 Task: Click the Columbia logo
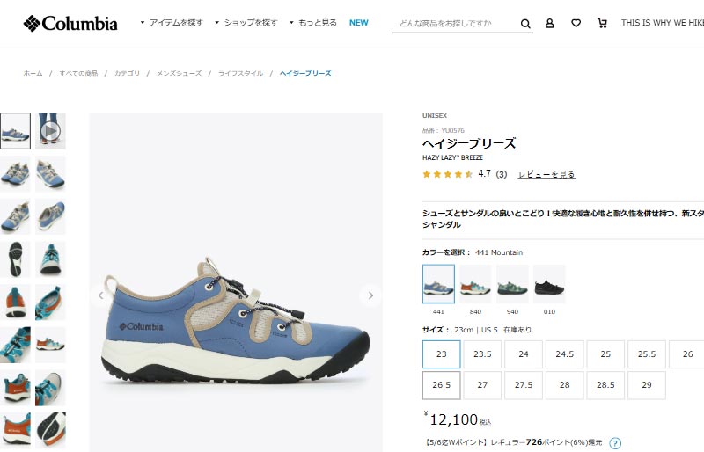(x=70, y=24)
